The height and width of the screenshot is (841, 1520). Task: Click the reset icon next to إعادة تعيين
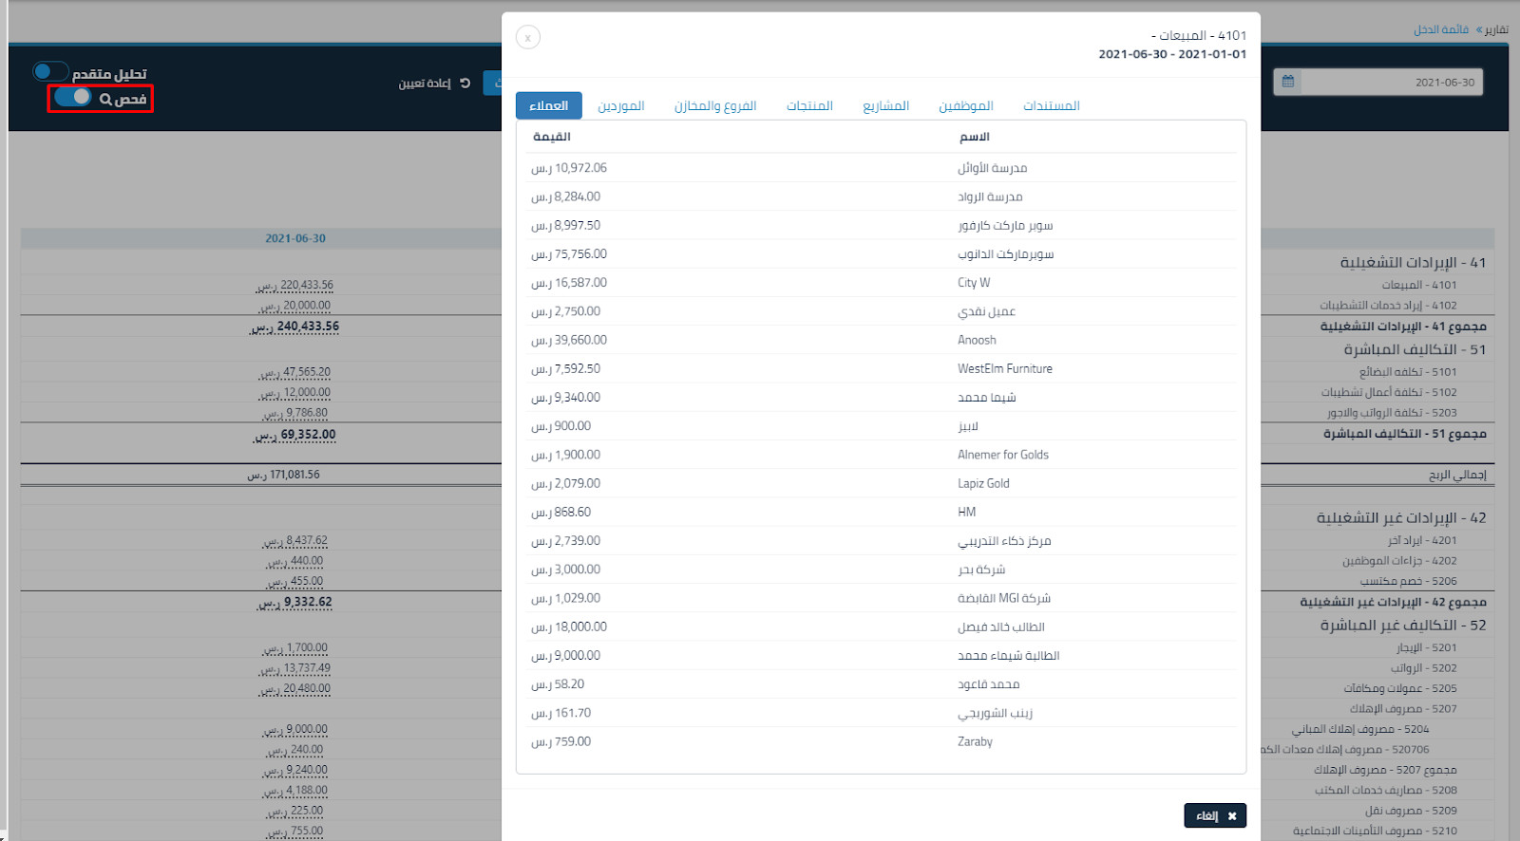coord(465,84)
